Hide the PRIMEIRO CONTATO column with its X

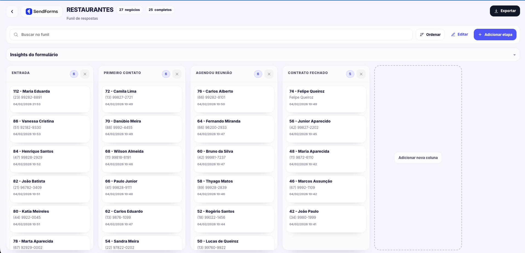tap(177, 74)
